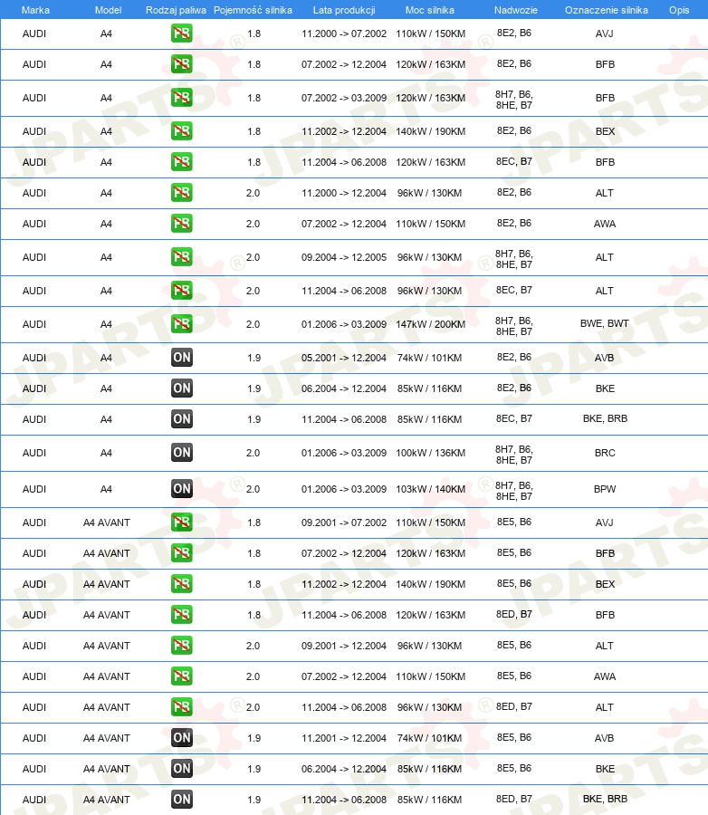The width and height of the screenshot is (708, 815).
Task: Click ON icon in A4 AVANT BKE, BRB row
Action: pyautogui.click(x=181, y=800)
